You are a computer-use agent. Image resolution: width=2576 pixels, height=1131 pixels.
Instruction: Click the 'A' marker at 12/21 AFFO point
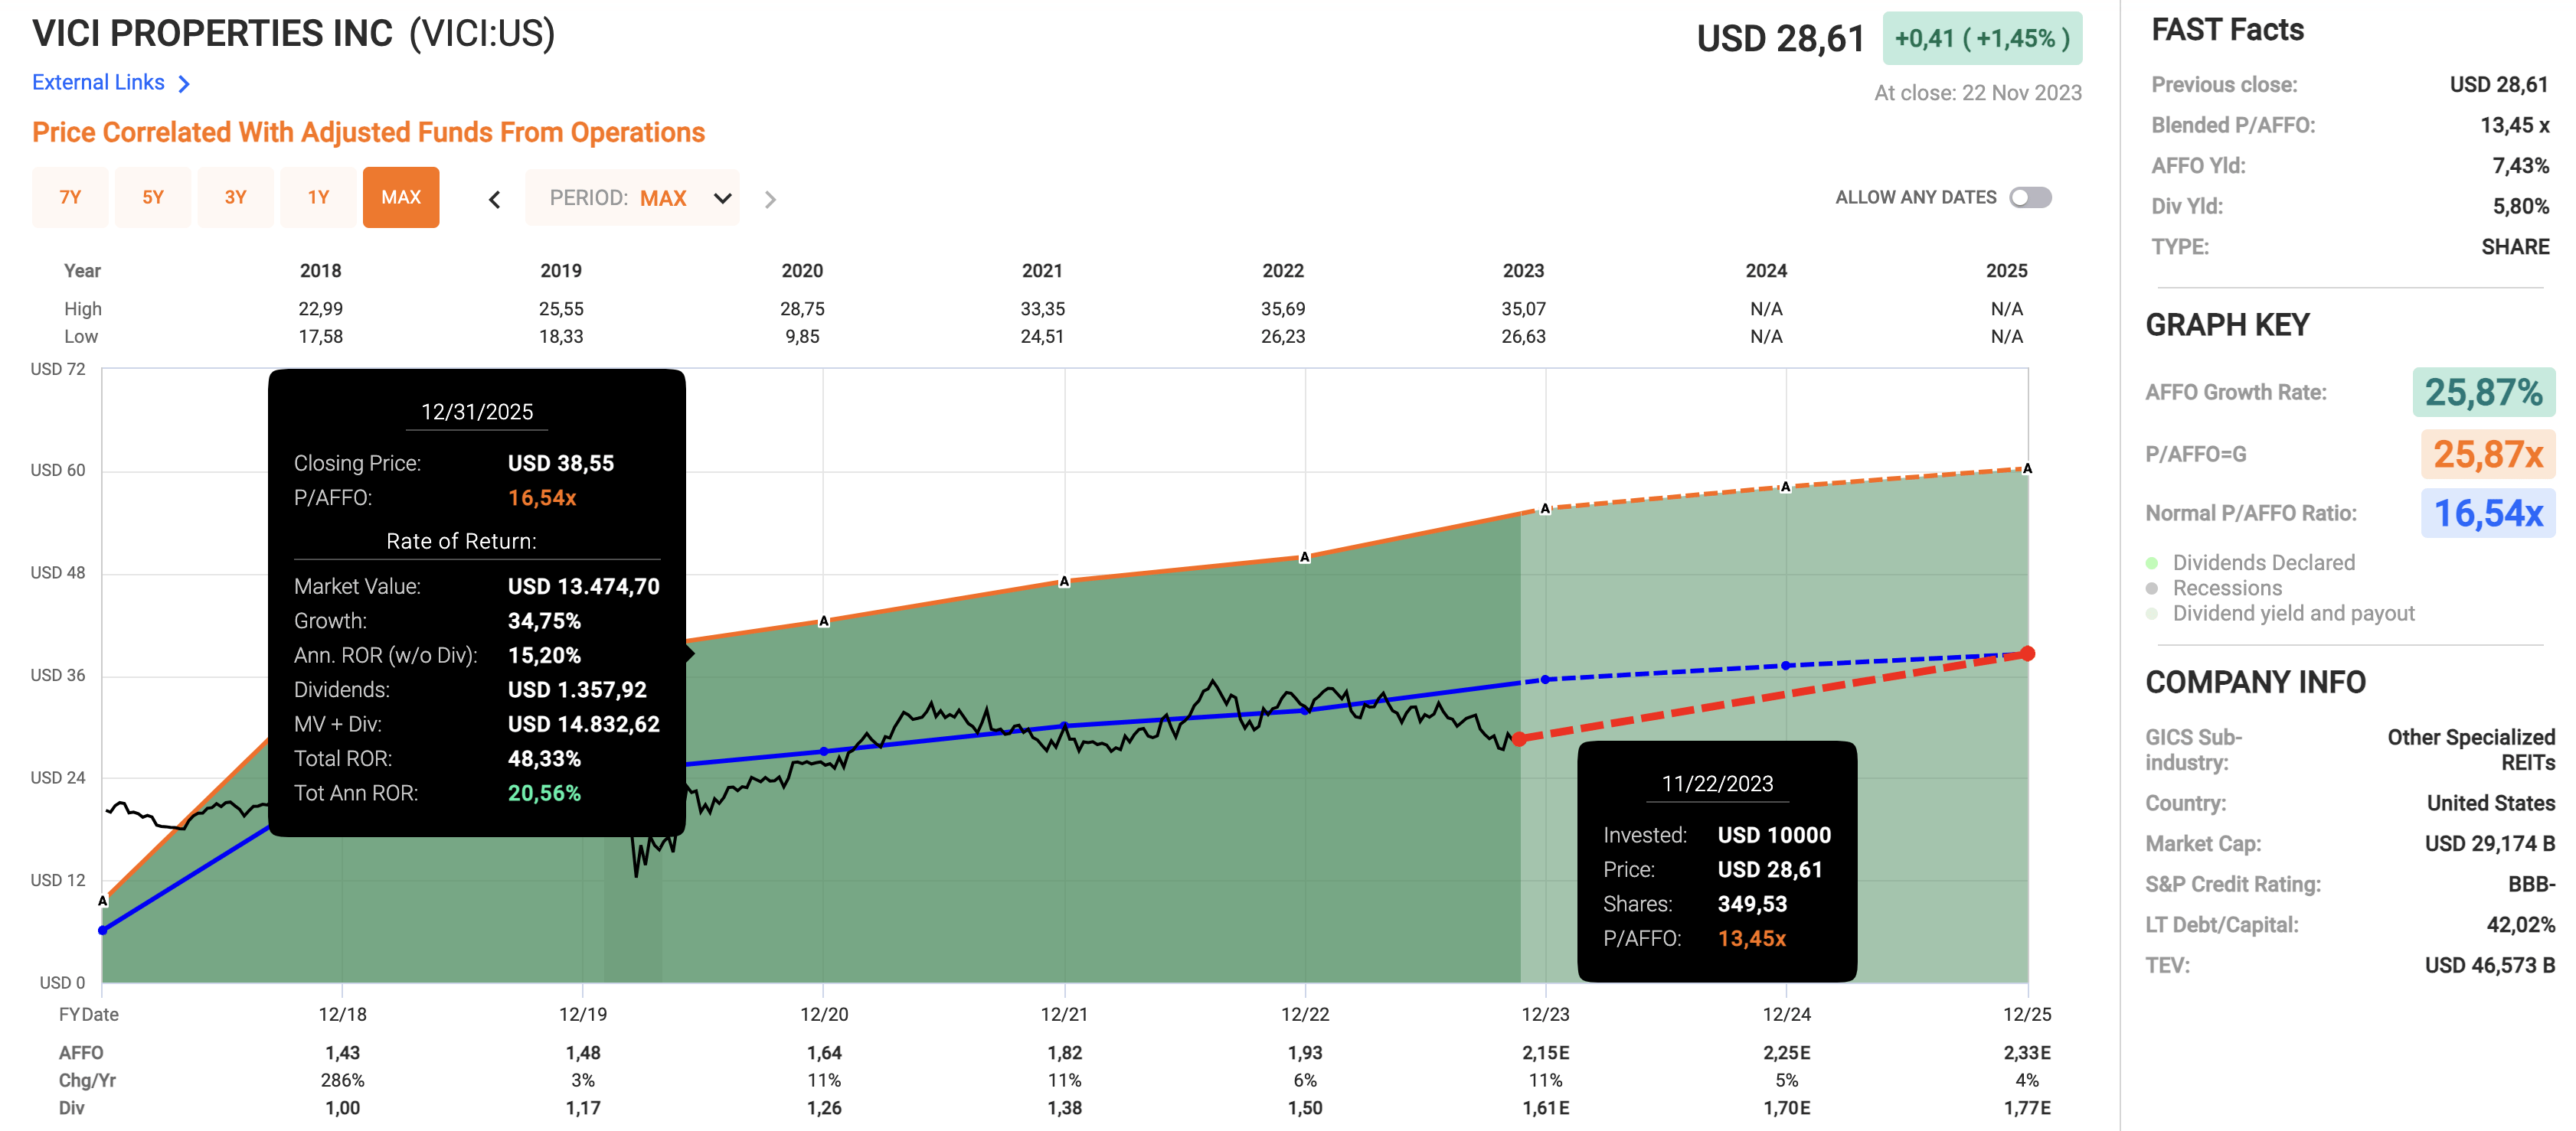pos(1064,582)
